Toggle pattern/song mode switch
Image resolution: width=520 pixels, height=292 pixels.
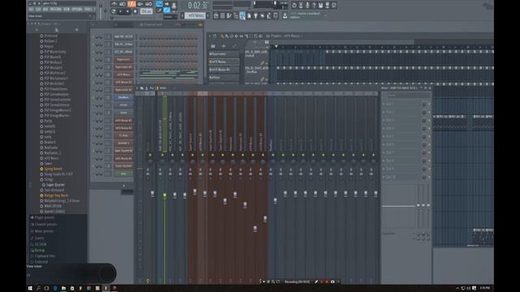pos(114,11)
